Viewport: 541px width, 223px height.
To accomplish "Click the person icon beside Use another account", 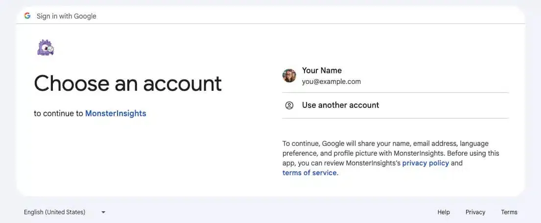I will click(289, 105).
